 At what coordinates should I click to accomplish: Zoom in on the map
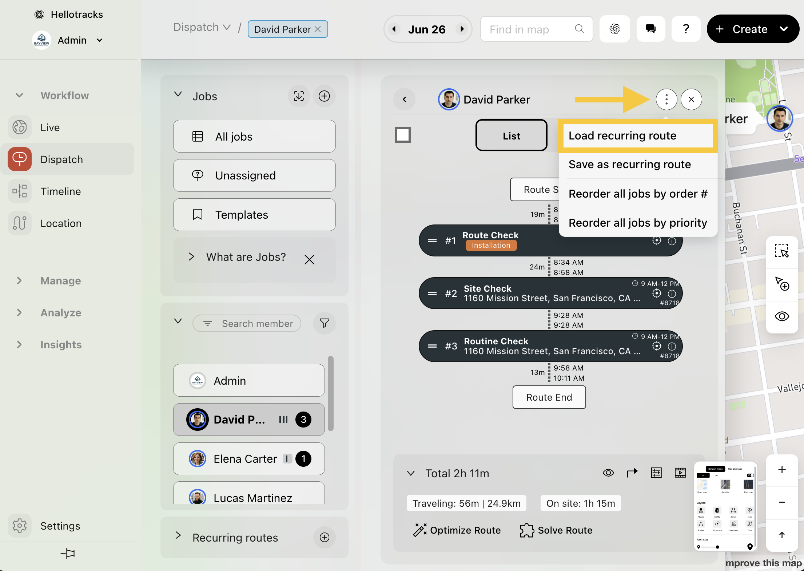[782, 470]
